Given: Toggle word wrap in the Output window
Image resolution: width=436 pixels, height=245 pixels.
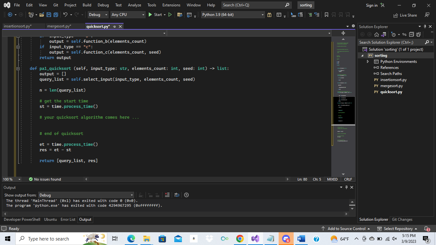Looking at the screenshot, I should coord(177,195).
